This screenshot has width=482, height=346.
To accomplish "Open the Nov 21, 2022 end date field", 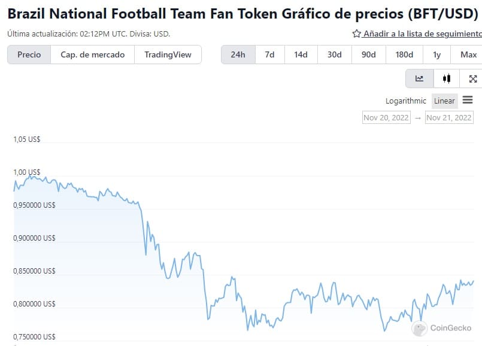I will point(449,117).
